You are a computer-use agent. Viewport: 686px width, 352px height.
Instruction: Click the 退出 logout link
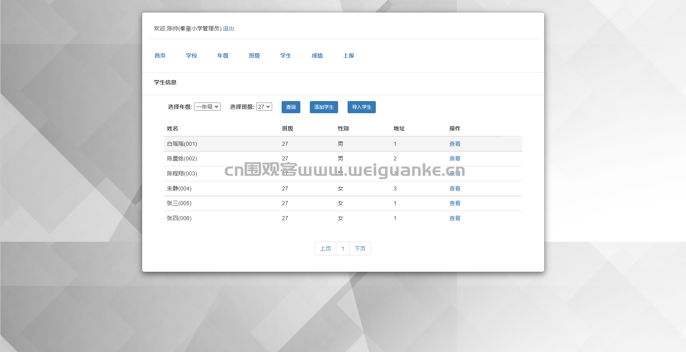(229, 29)
